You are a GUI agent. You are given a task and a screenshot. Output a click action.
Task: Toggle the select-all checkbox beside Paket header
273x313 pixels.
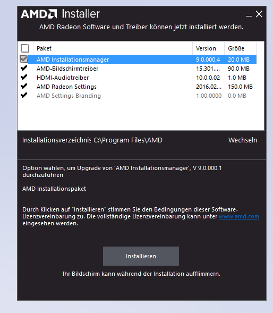click(25, 48)
